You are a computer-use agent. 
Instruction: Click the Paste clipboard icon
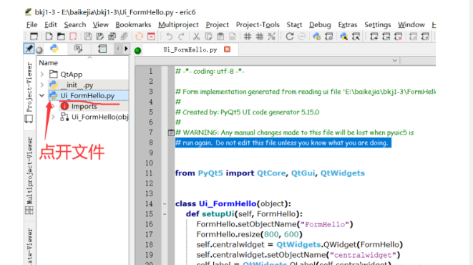[x=220, y=37]
